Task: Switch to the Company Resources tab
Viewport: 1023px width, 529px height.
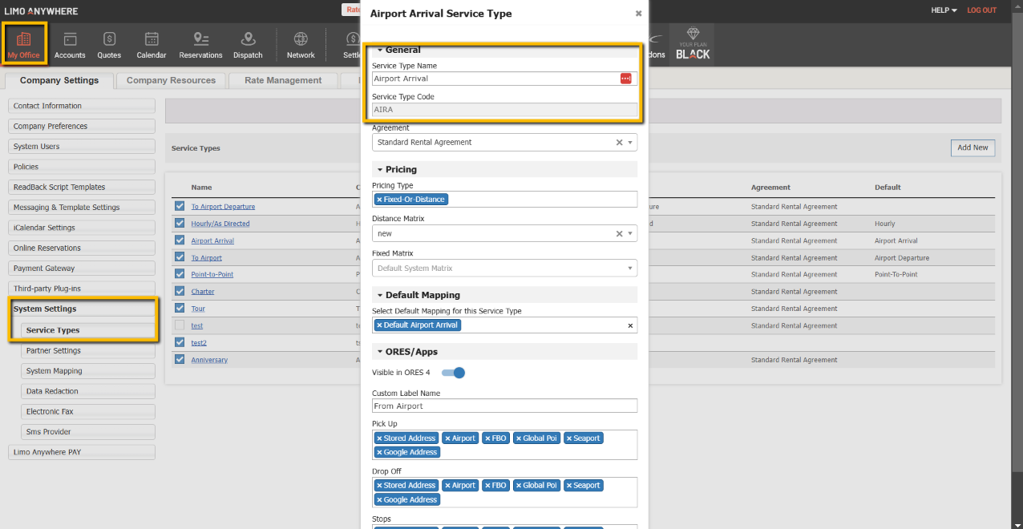Action: pyautogui.click(x=171, y=80)
